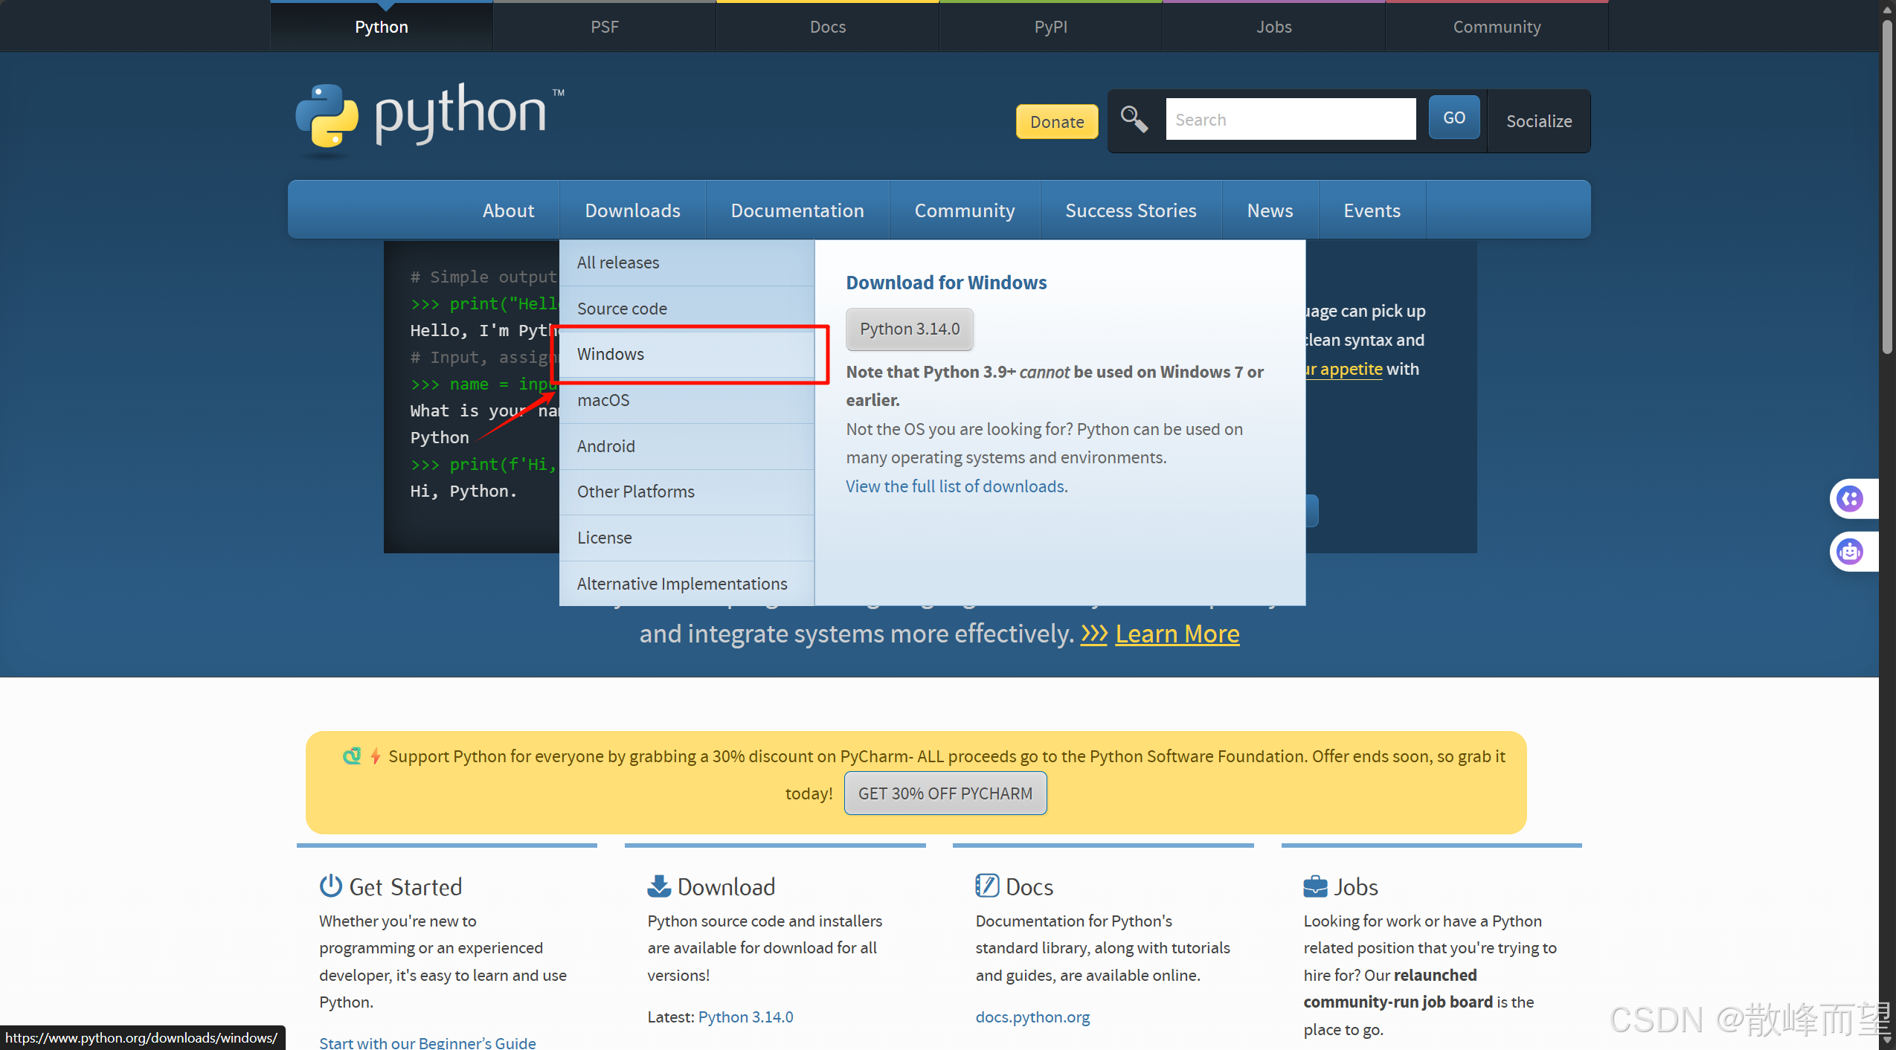Switch to the PyPI top tab
Image resolution: width=1896 pixels, height=1050 pixels.
coord(1050,27)
